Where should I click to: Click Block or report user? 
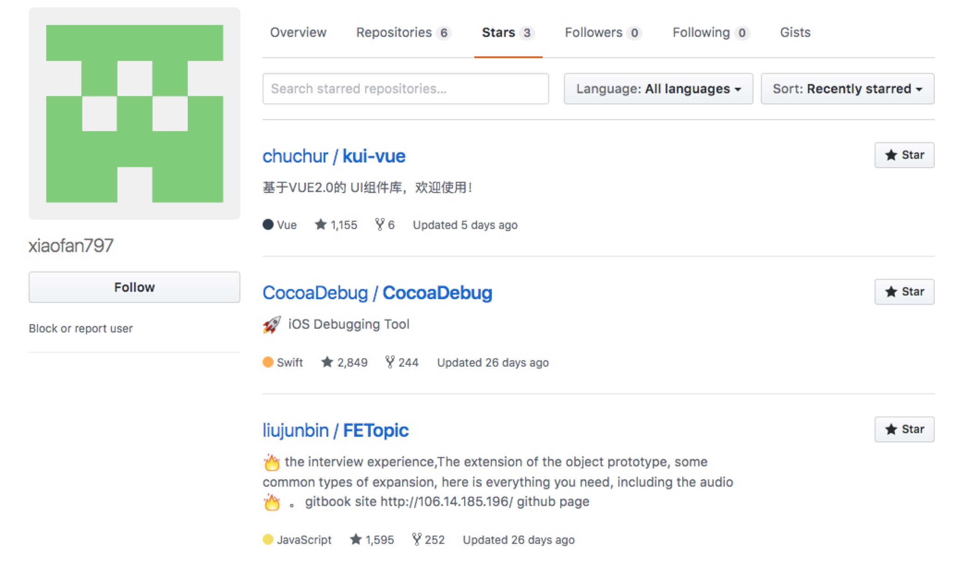pyautogui.click(x=81, y=328)
